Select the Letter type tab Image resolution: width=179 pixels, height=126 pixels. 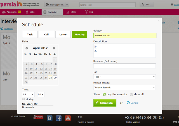(x=63, y=34)
